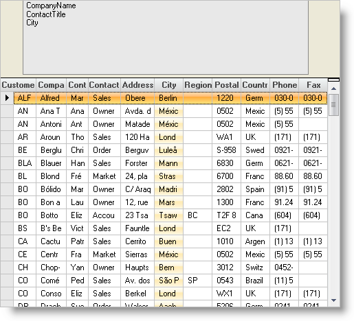Click the BC region cell
The width and height of the screenshot is (354, 321).
(198, 215)
